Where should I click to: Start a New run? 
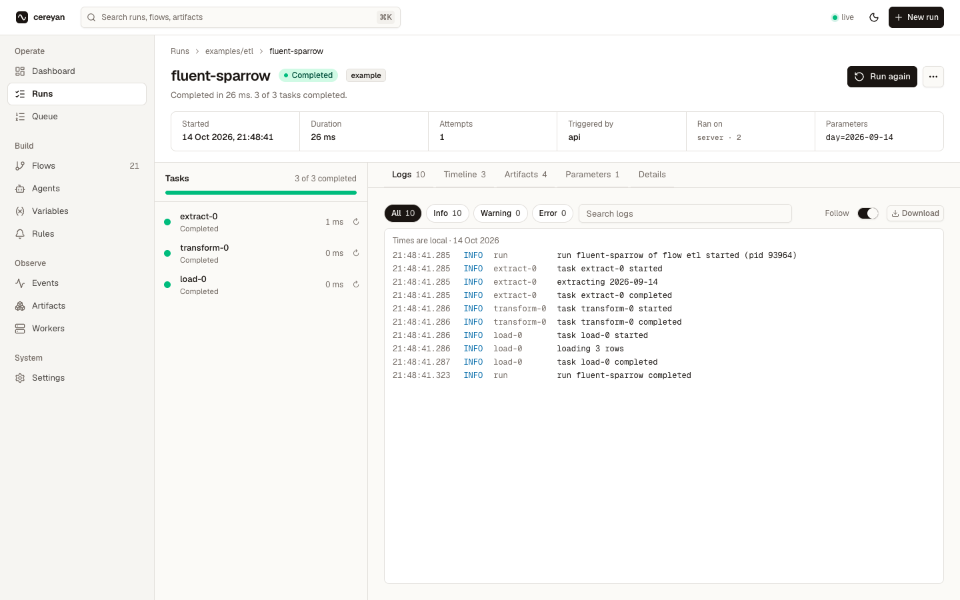coord(916,17)
